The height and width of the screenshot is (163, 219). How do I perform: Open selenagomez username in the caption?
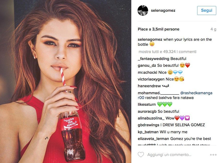tap(150, 39)
